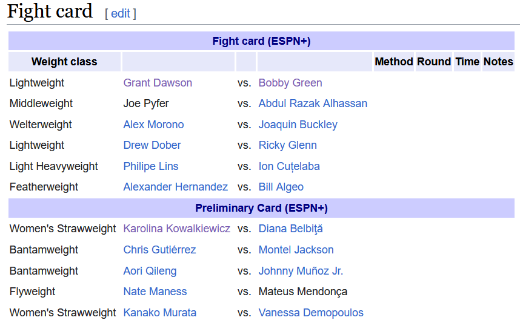Open the Johnny Muñoz Jr. link
Screen dimensions: 520x326
[x=301, y=271]
